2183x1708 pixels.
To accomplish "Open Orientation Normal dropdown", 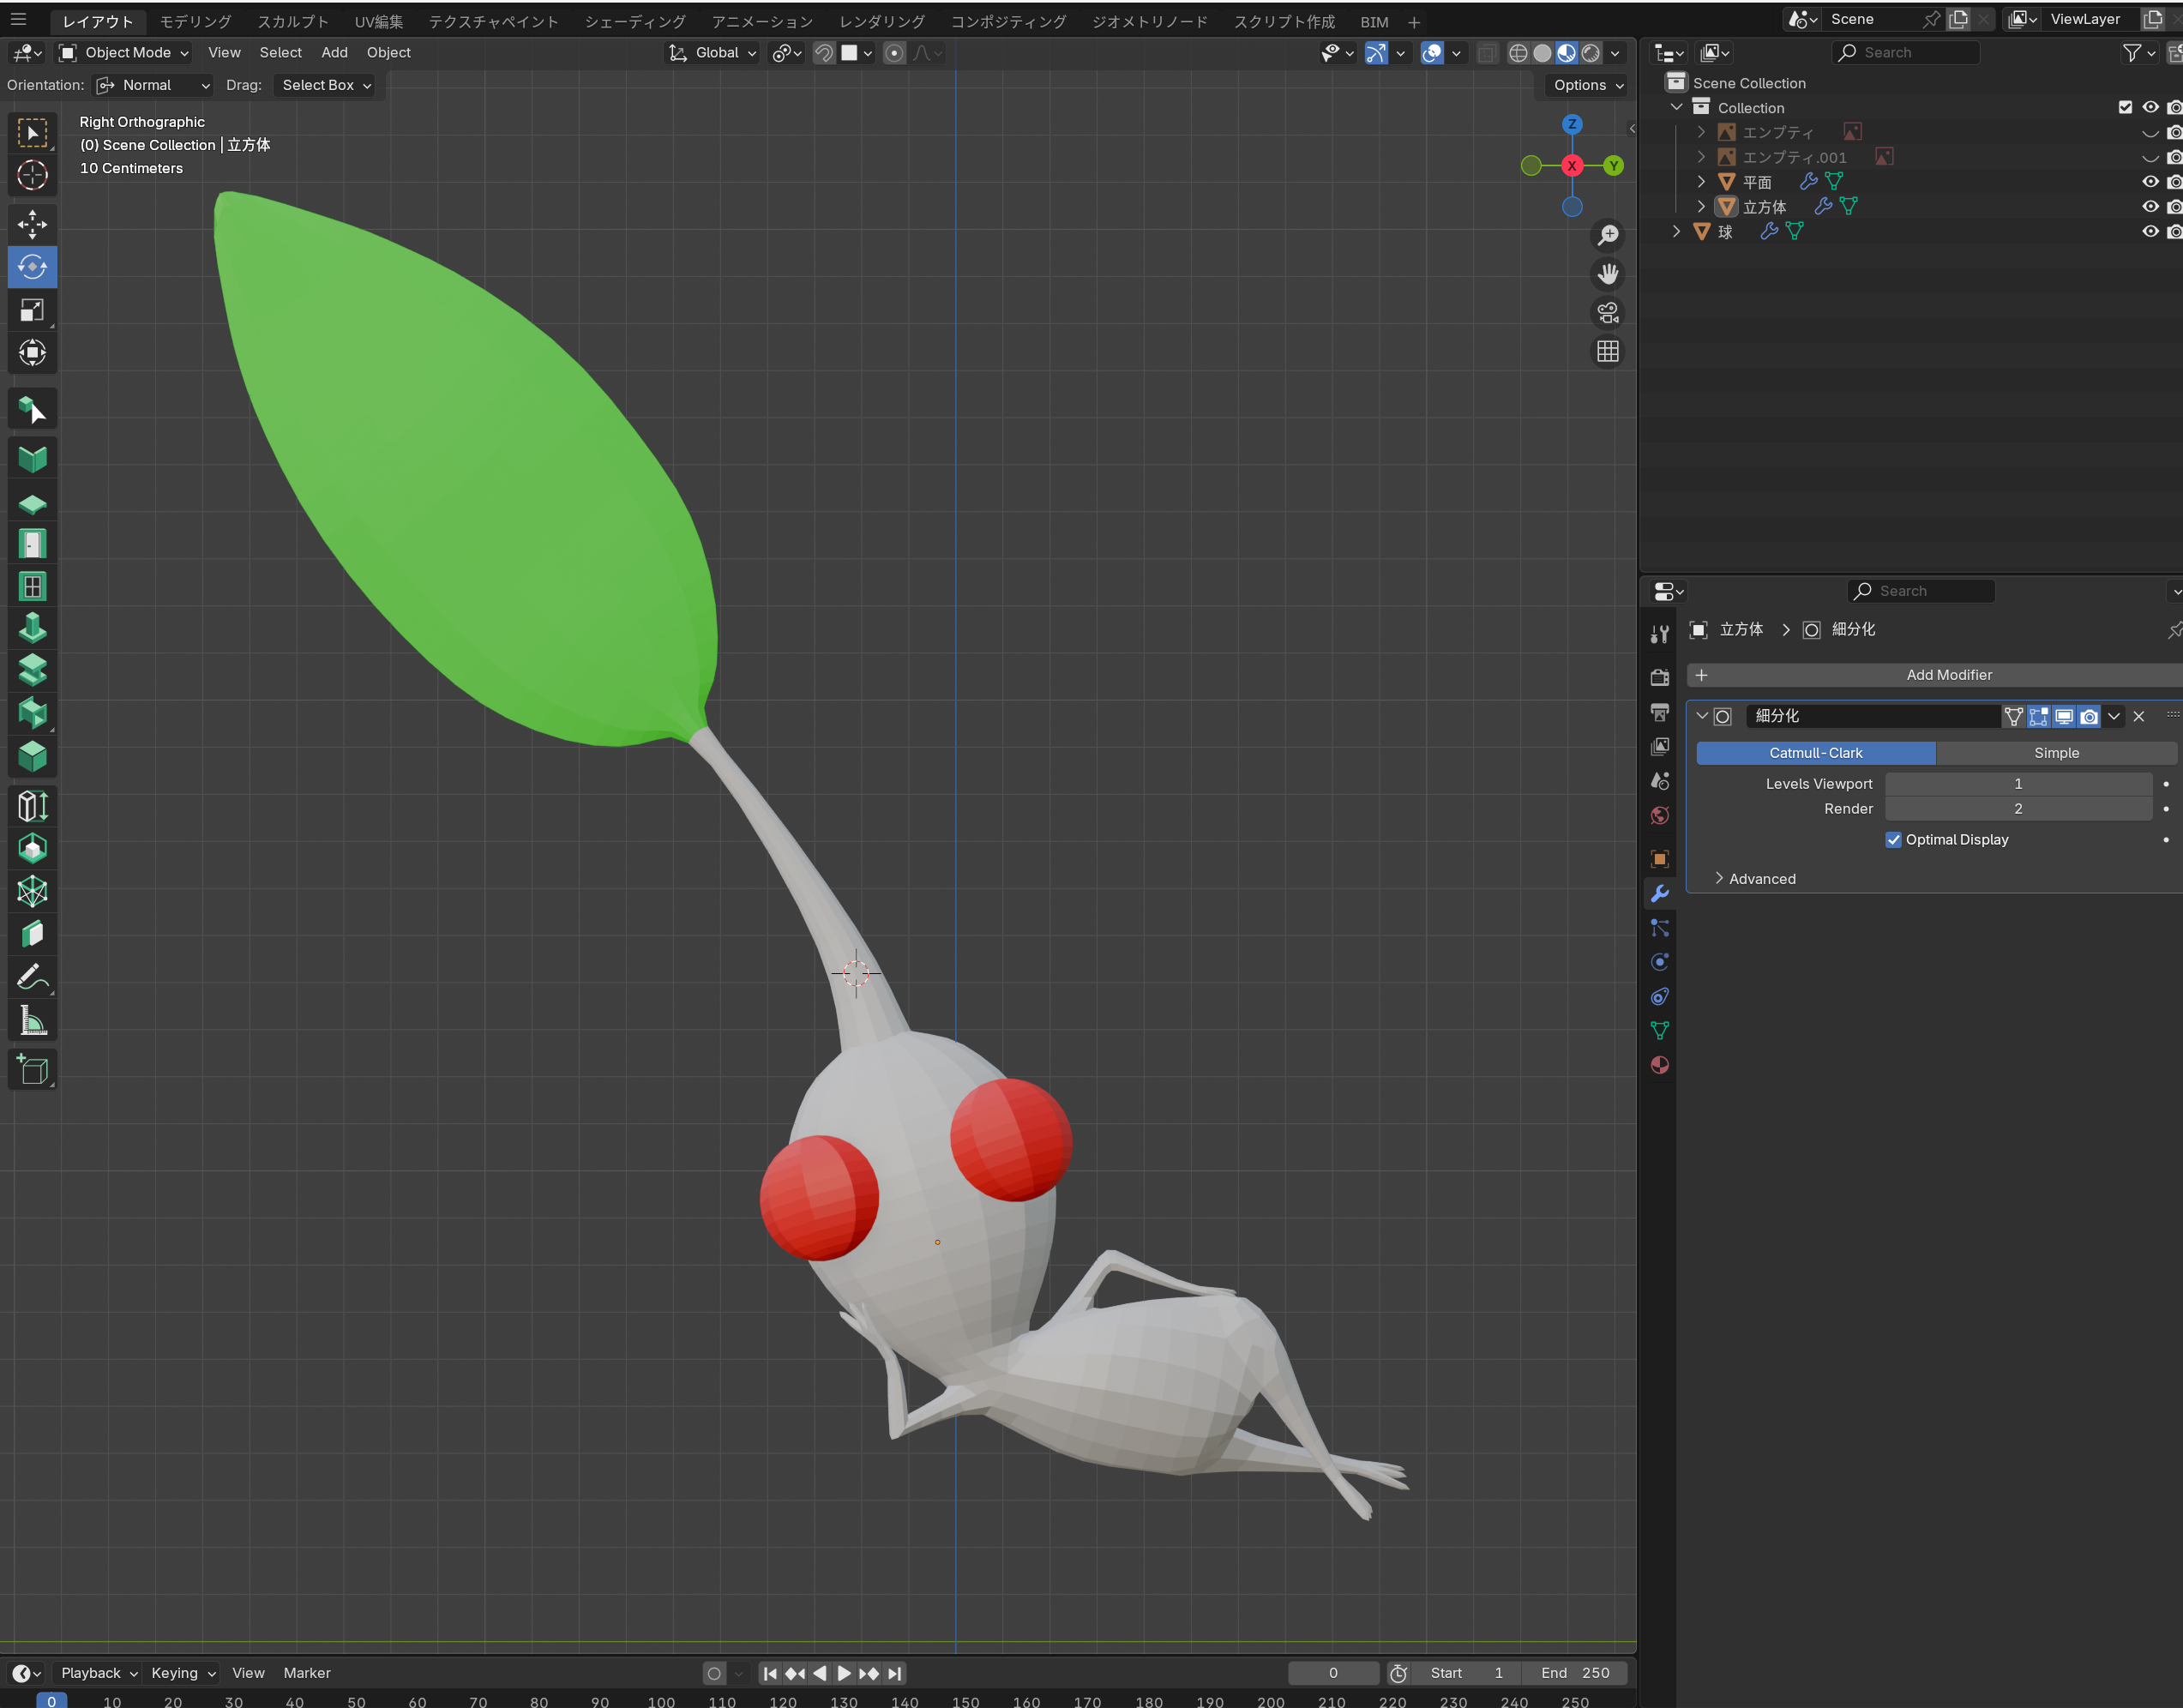I will (153, 86).
